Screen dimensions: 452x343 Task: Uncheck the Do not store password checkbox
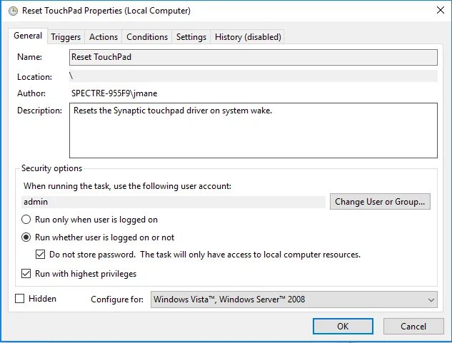(x=40, y=255)
